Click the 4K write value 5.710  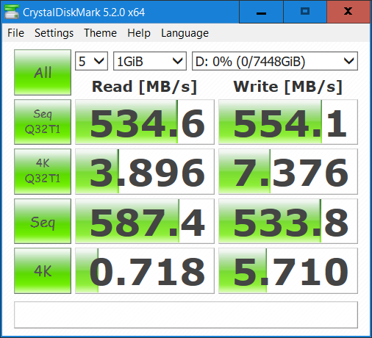click(288, 270)
